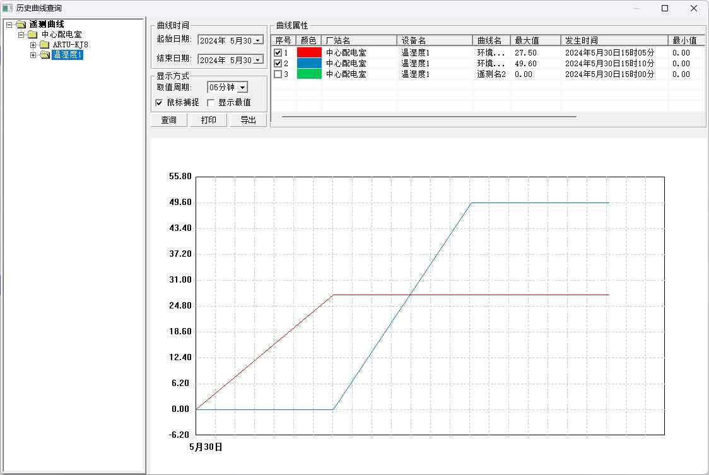Collapse the 遥测曲线 root node

(9, 25)
